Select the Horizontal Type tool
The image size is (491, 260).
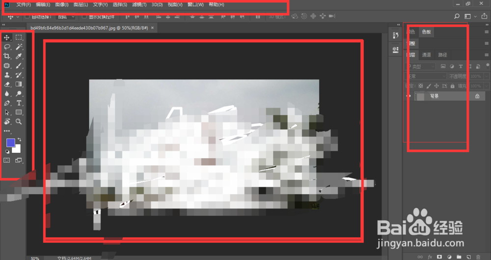pos(19,103)
